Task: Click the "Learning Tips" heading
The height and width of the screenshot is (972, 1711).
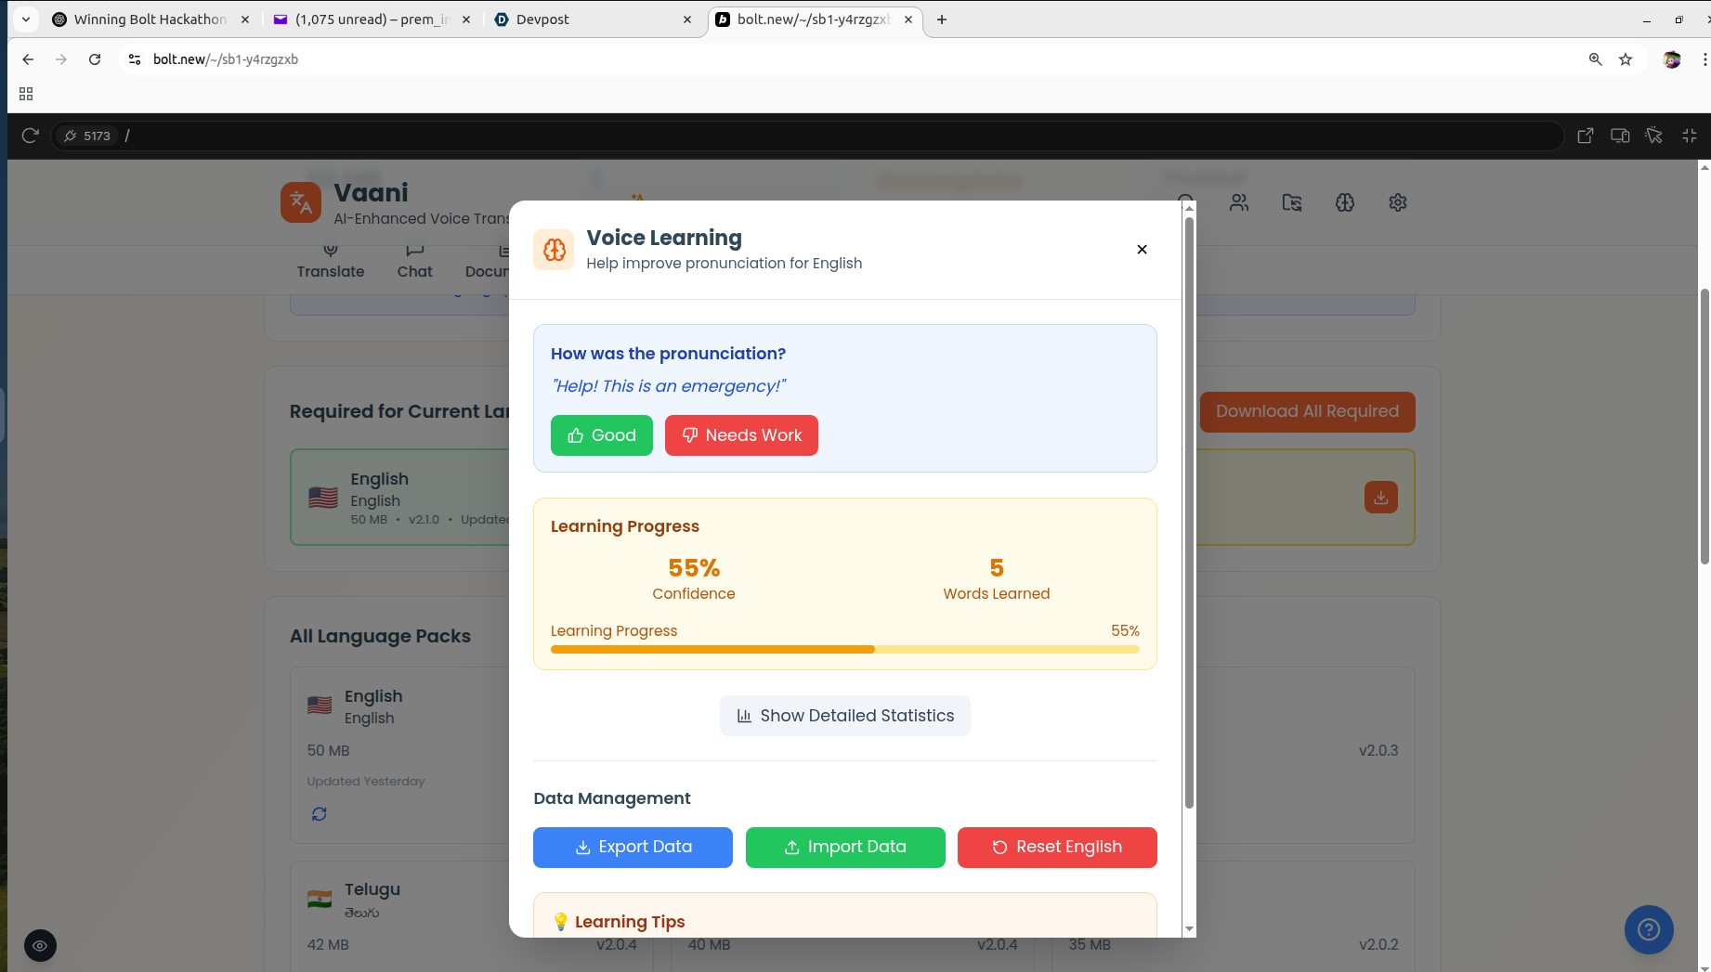Action: (x=630, y=922)
